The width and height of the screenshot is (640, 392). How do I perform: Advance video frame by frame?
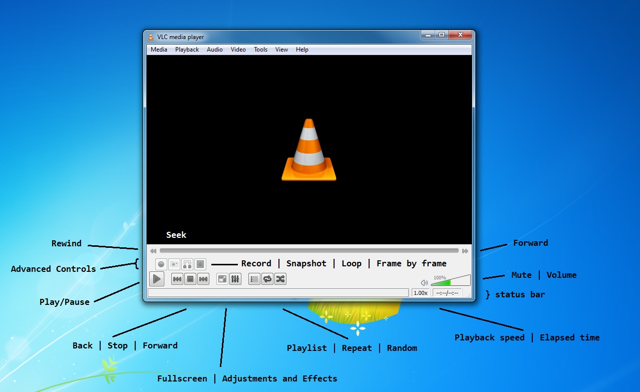click(x=200, y=264)
